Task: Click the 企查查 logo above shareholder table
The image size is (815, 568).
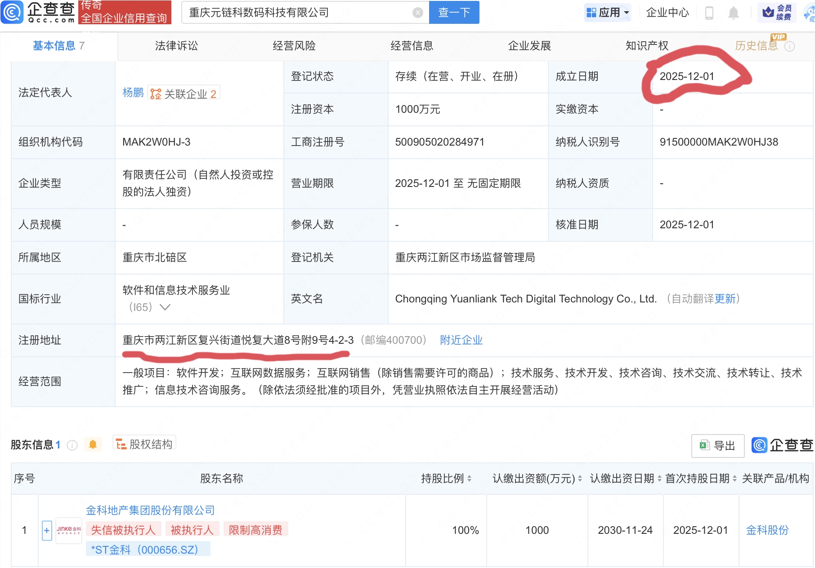Action: [x=783, y=445]
